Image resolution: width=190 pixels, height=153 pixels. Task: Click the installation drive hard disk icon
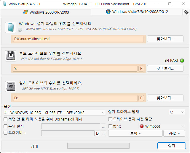click(11, 87)
